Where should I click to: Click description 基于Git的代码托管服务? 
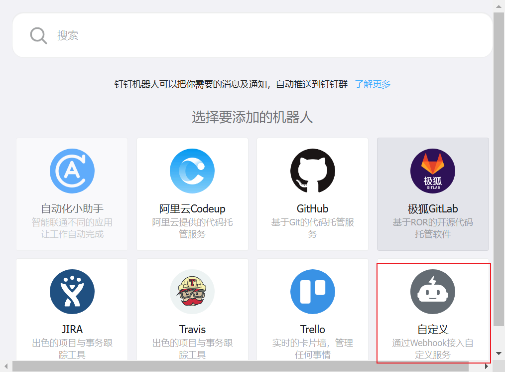pyautogui.click(x=312, y=228)
